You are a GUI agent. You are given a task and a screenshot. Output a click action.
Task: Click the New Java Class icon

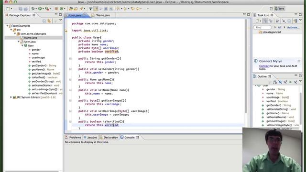pyautogui.click(x=62, y=9)
